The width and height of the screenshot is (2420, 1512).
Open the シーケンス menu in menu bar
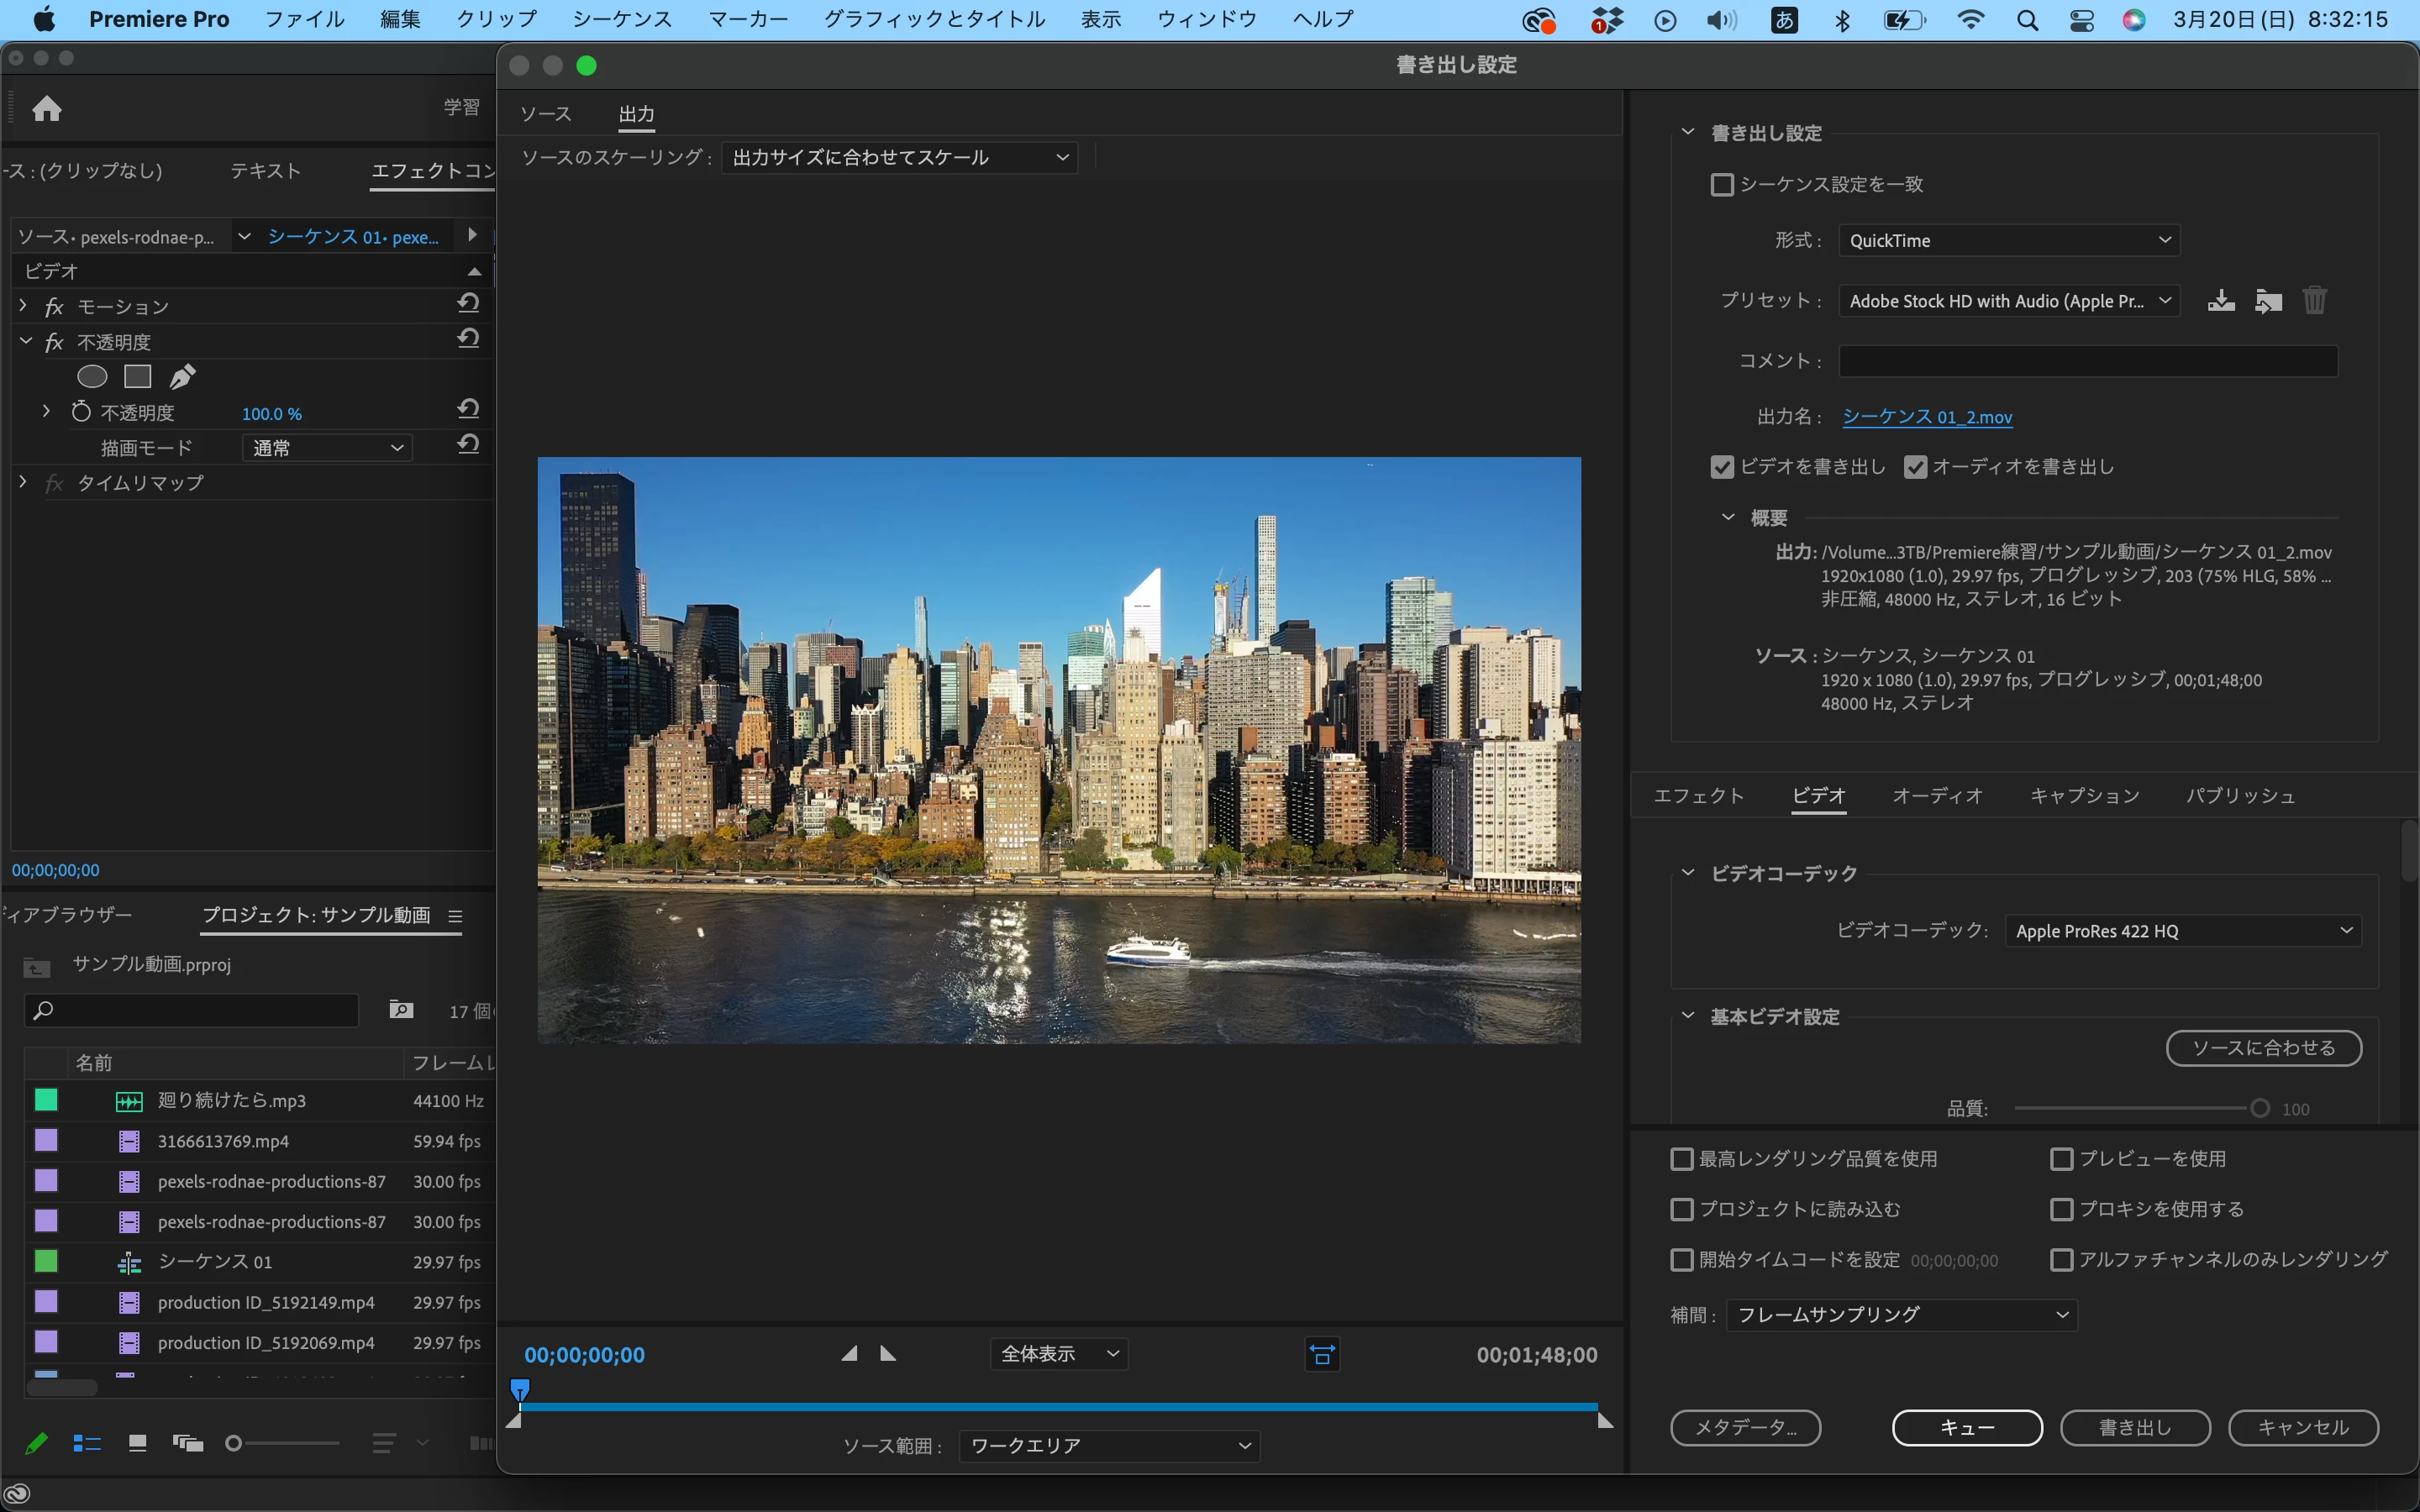click(622, 19)
